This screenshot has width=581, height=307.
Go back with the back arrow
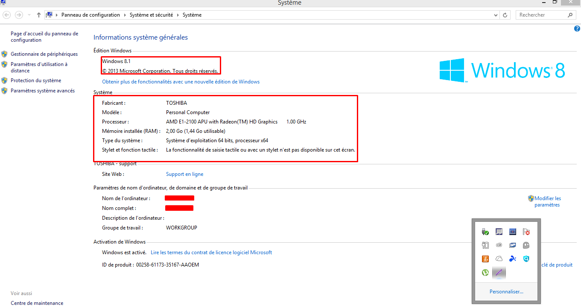click(7, 15)
